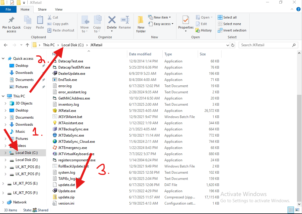Image resolution: width=302 pixels, height=214 pixels.
Task: Select the DealerUpdate.exe file
Action: pyautogui.click(x=72, y=74)
